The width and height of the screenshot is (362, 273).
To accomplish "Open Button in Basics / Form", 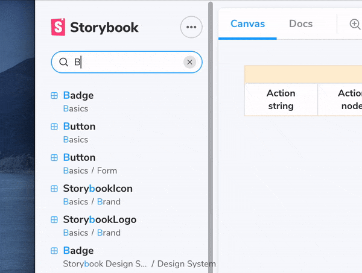I will click(x=79, y=157).
